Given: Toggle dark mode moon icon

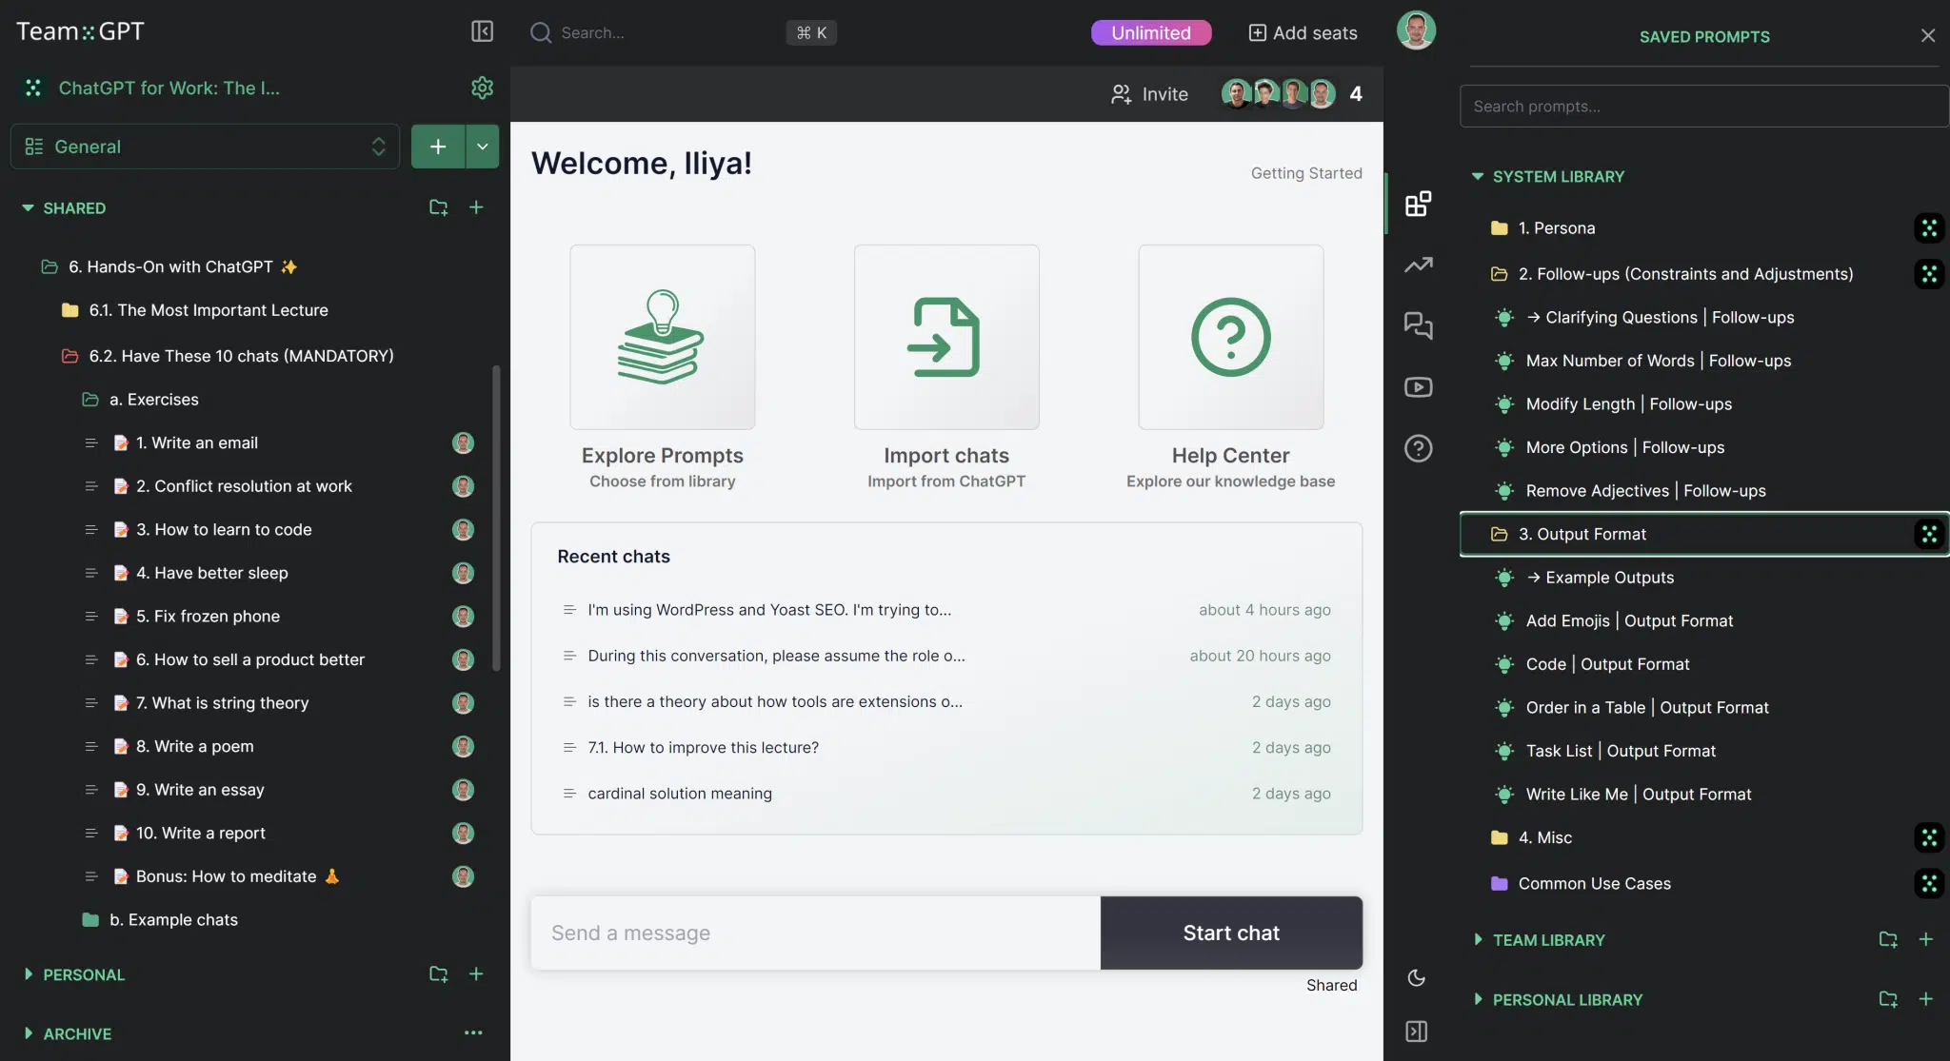Looking at the screenshot, I should pos(1416,978).
